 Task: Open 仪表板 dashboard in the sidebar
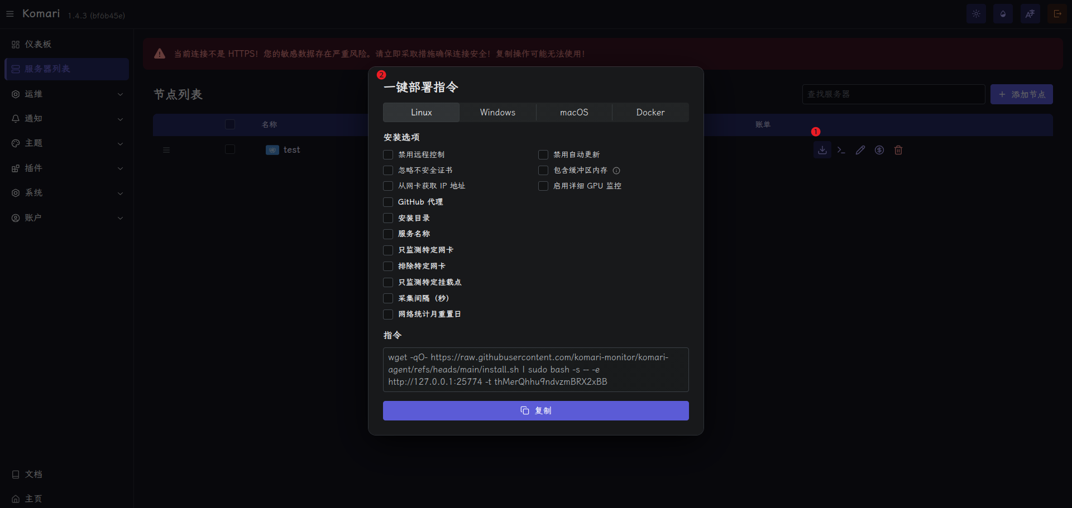pos(66,44)
